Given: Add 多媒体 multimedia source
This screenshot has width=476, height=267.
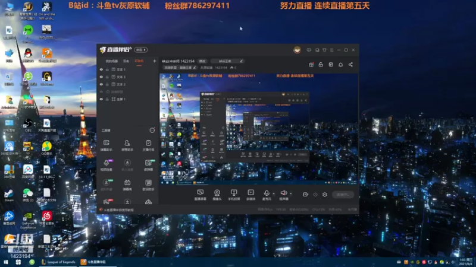Looking at the screenshot, I should click(250, 195).
